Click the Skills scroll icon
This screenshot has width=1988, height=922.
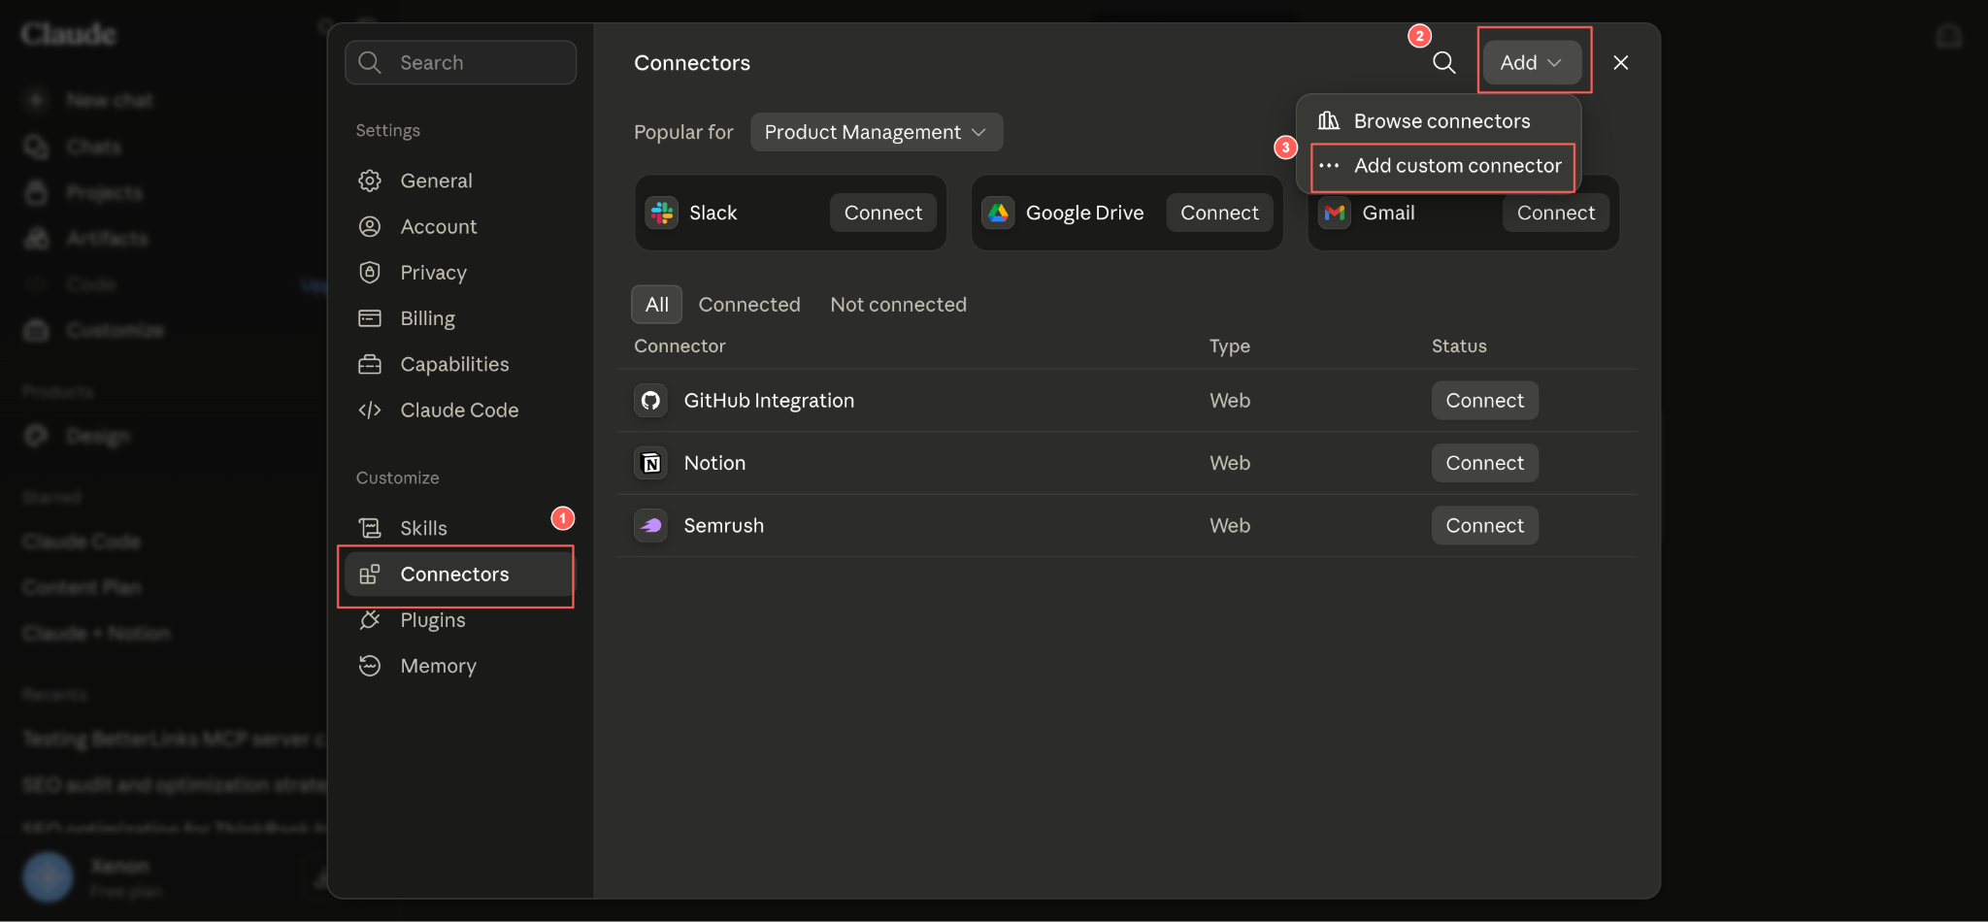coord(370,528)
